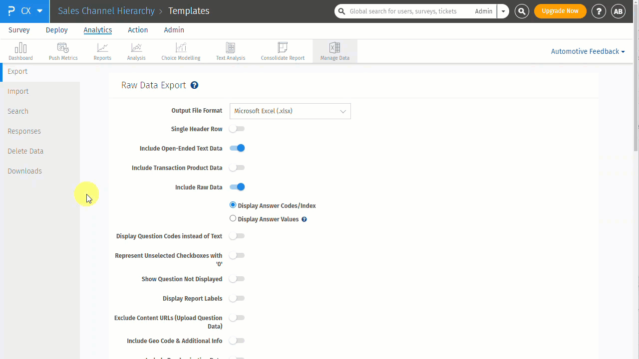Toggle Single Header Row switch
Image resolution: width=639 pixels, height=359 pixels.
tap(237, 129)
